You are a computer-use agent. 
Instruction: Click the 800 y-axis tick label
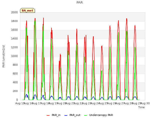click(15, 65)
